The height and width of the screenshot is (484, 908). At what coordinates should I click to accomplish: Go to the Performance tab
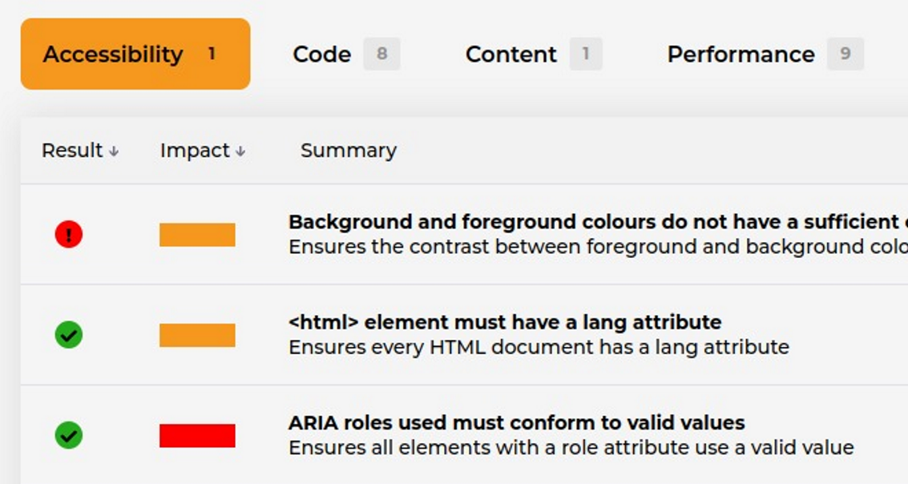741,54
